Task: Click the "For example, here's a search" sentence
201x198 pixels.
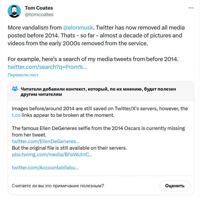Action: point(93,59)
